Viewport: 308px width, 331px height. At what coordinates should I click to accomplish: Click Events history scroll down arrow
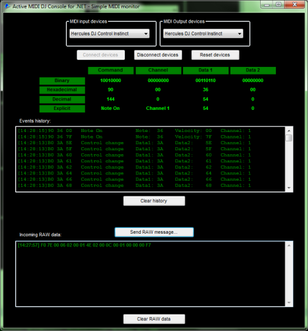pyautogui.click(x=289, y=188)
